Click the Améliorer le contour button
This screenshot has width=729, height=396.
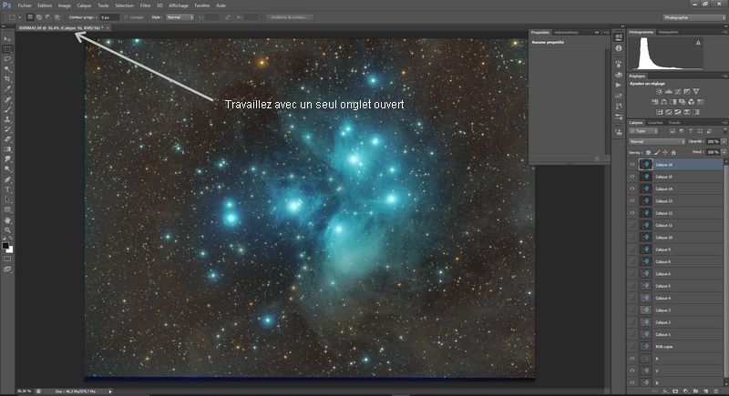(289, 17)
